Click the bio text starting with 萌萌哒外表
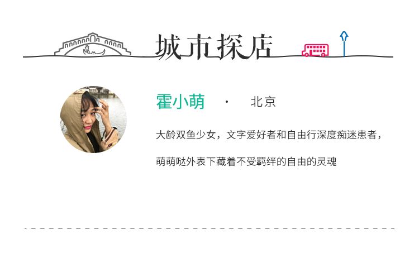Screen dimensions: 419x253 (246, 161)
